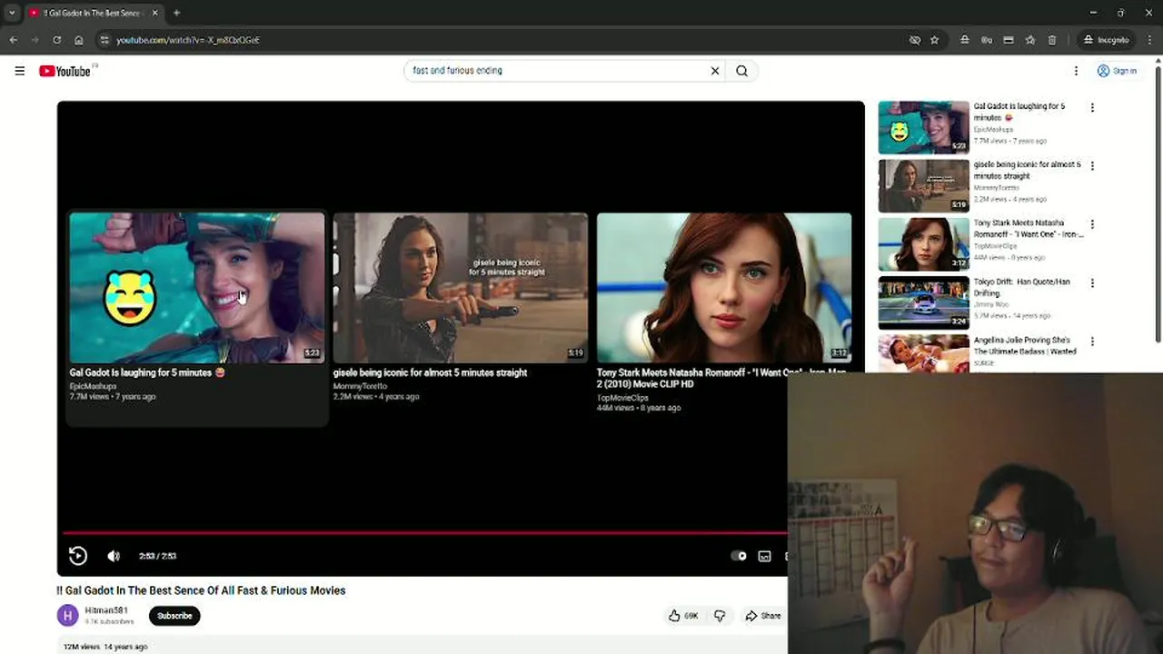The width and height of the screenshot is (1163, 654).
Task: Click the video title 'Gal Gadot In The Best Sence'
Action: point(201,590)
